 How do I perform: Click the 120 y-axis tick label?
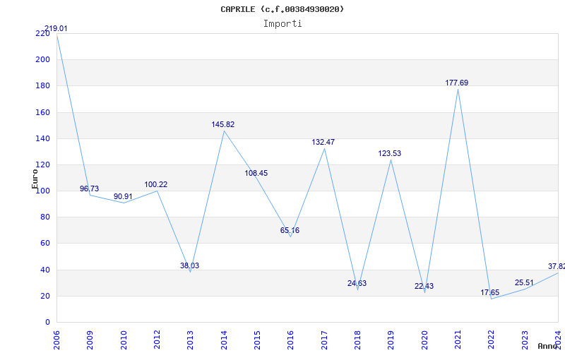click(42, 165)
